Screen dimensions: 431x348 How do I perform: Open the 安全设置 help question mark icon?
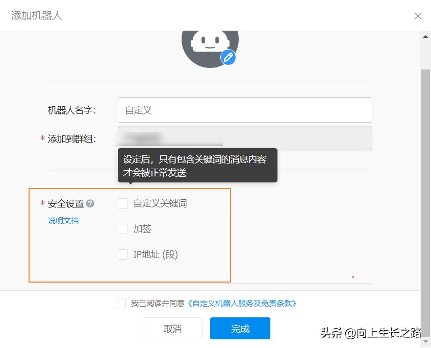click(x=90, y=203)
